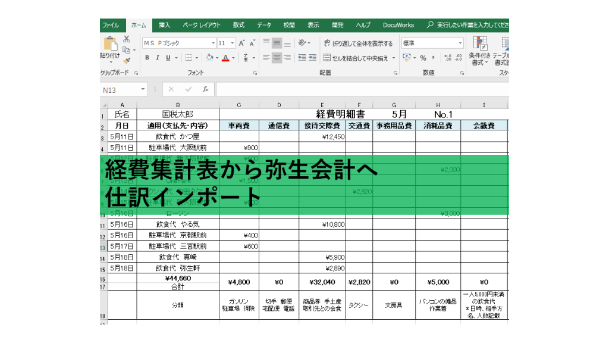Toggle bold formatting

coord(147,58)
